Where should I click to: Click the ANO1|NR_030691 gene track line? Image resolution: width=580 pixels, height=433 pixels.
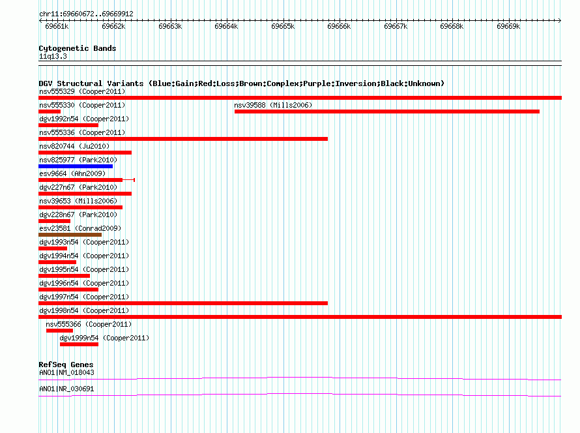300,395
